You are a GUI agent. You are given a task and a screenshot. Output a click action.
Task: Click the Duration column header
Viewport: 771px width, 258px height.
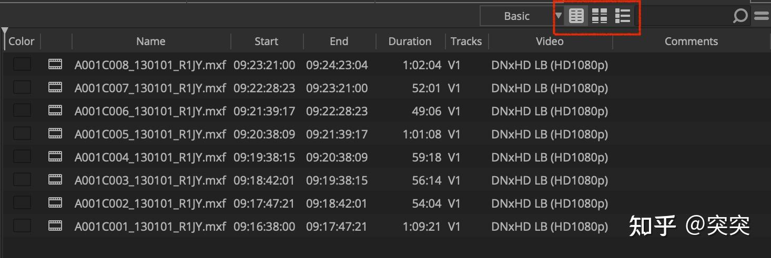[x=410, y=41]
